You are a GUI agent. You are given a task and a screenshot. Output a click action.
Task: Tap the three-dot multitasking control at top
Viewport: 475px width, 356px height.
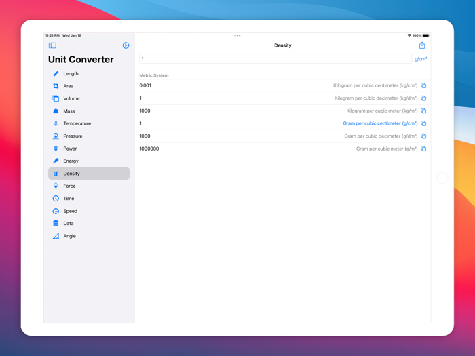237,35
